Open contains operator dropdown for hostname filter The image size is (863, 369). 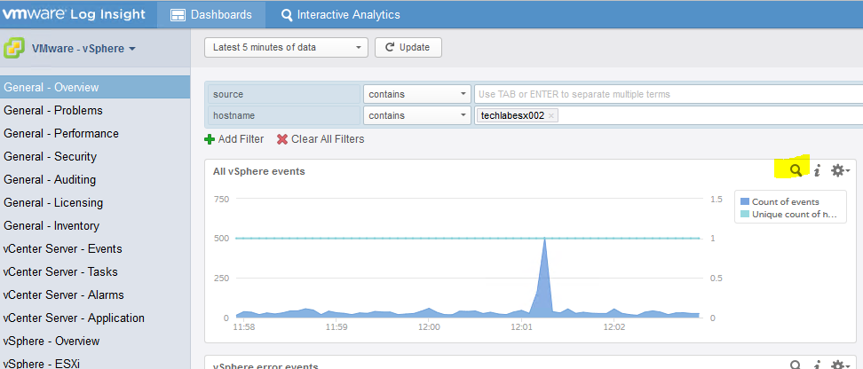point(416,115)
